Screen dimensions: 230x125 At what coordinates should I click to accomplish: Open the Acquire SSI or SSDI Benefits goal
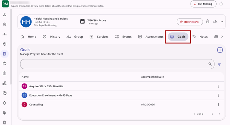46,86
